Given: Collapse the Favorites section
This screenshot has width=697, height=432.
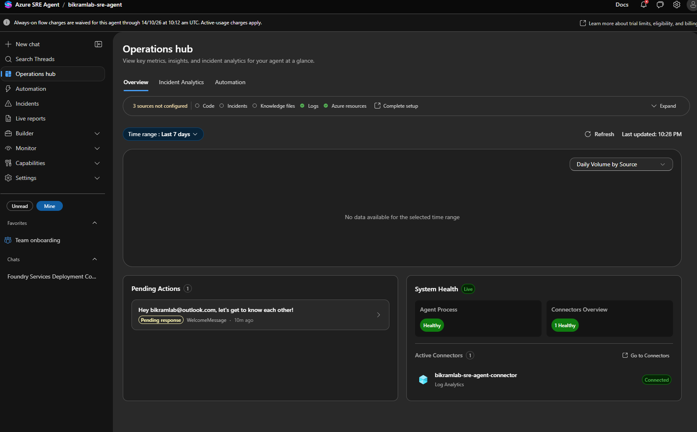Looking at the screenshot, I should [x=95, y=223].
